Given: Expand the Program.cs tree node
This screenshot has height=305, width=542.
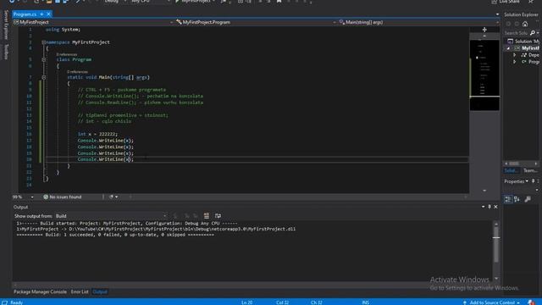Looking at the screenshot, I should point(514,62).
